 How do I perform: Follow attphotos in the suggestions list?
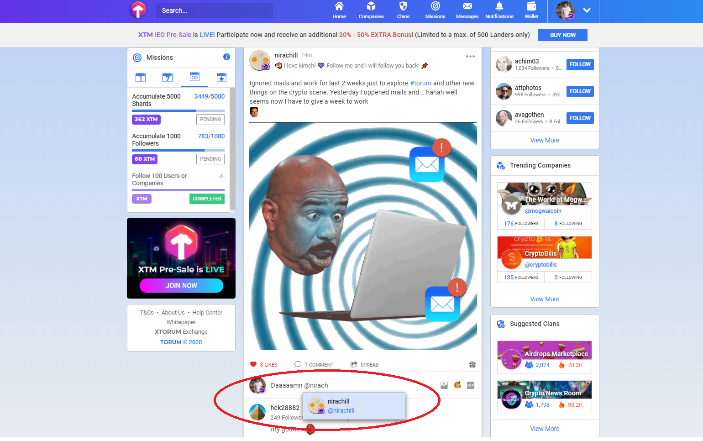click(x=580, y=91)
